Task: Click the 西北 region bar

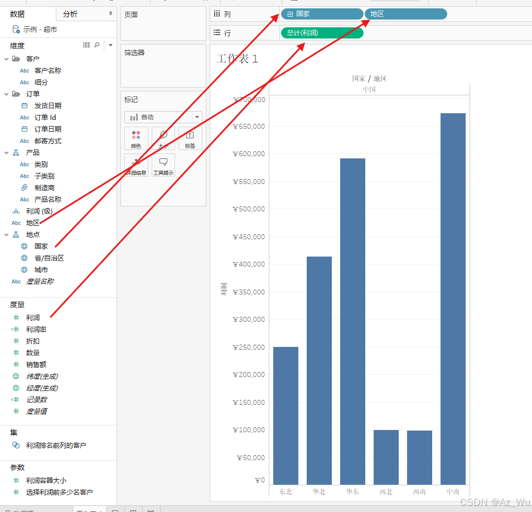Action: (x=386, y=457)
